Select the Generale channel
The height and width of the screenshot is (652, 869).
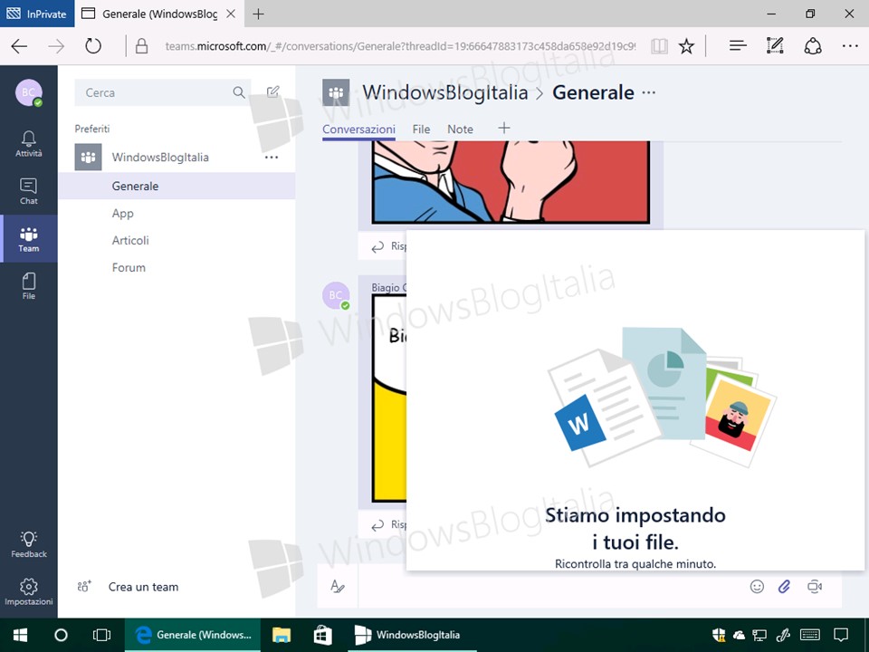click(177, 186)
